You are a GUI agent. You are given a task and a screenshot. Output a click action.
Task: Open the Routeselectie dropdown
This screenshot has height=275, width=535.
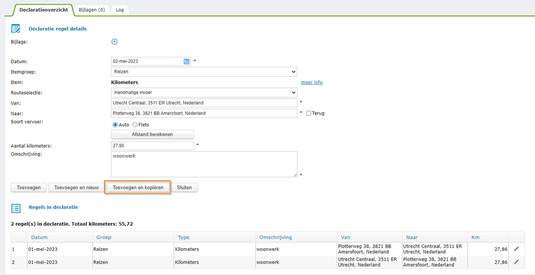click(x=204, y=93)
